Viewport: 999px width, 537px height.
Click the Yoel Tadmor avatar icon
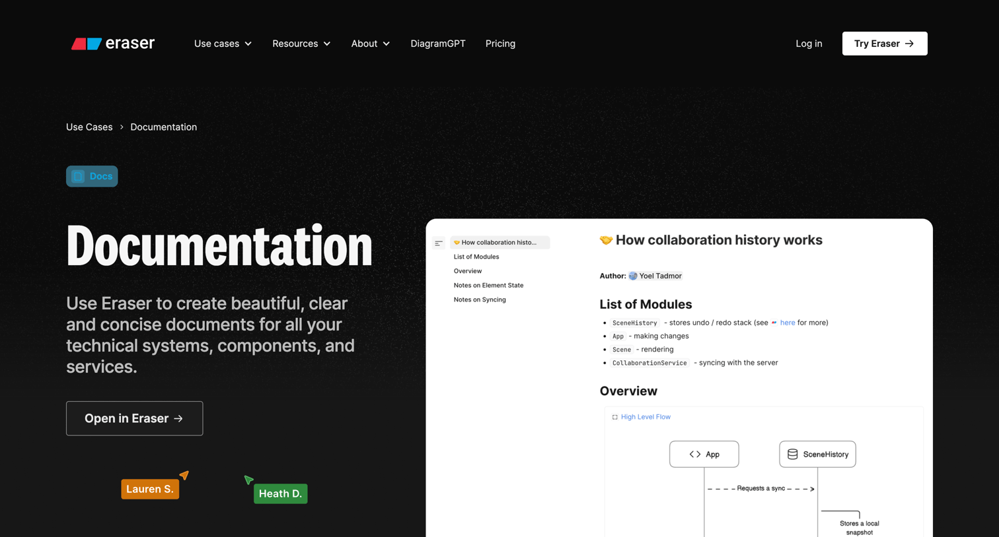click(x=633, y=276)
